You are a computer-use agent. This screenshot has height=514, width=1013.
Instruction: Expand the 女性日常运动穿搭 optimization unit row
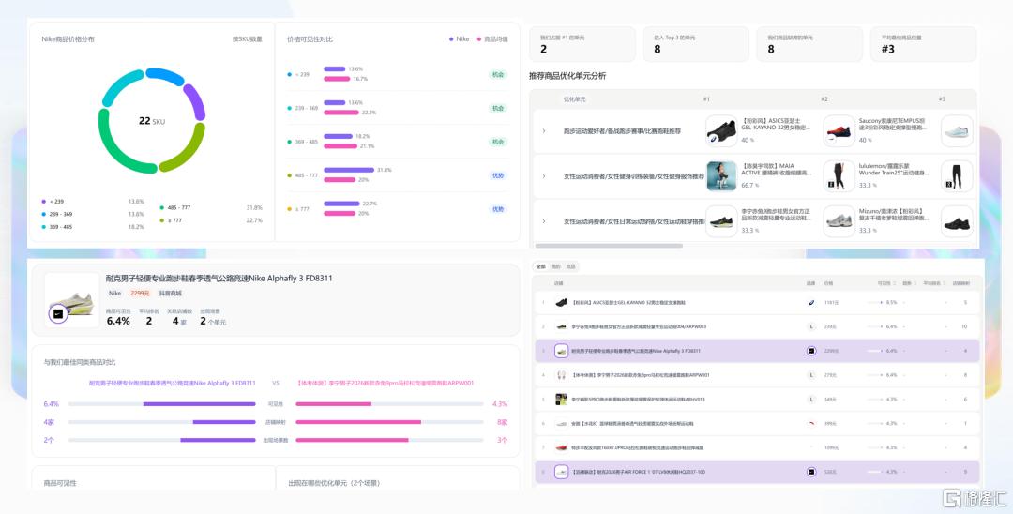point(543,221)
